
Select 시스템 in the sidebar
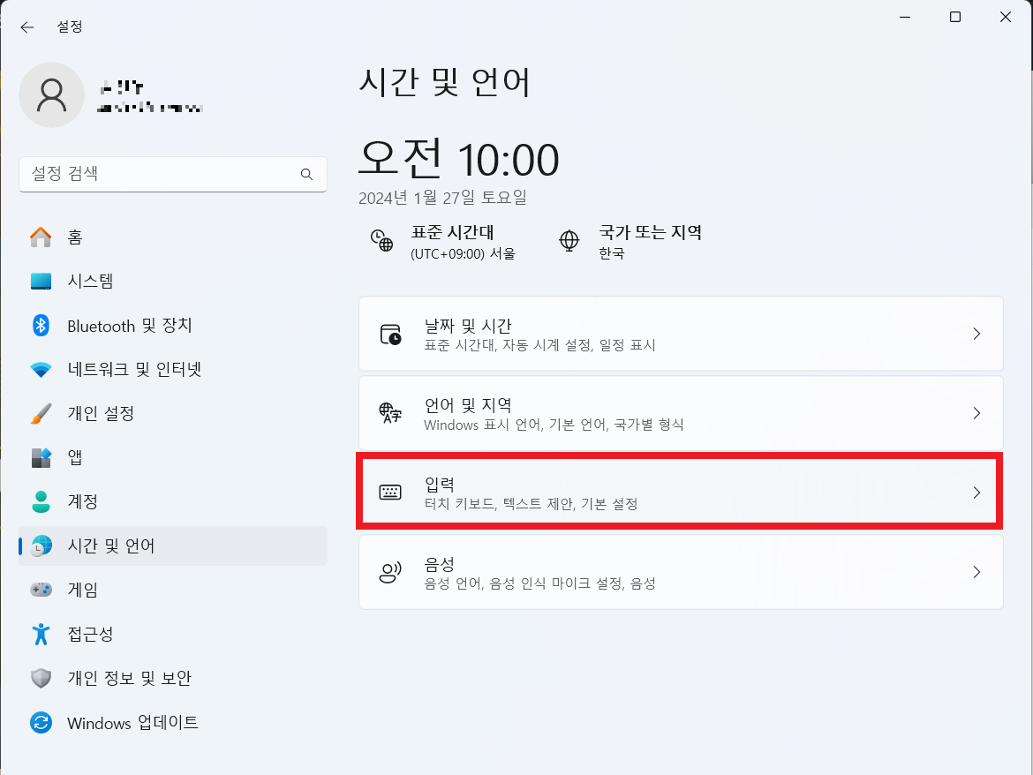tap(172, 282)
